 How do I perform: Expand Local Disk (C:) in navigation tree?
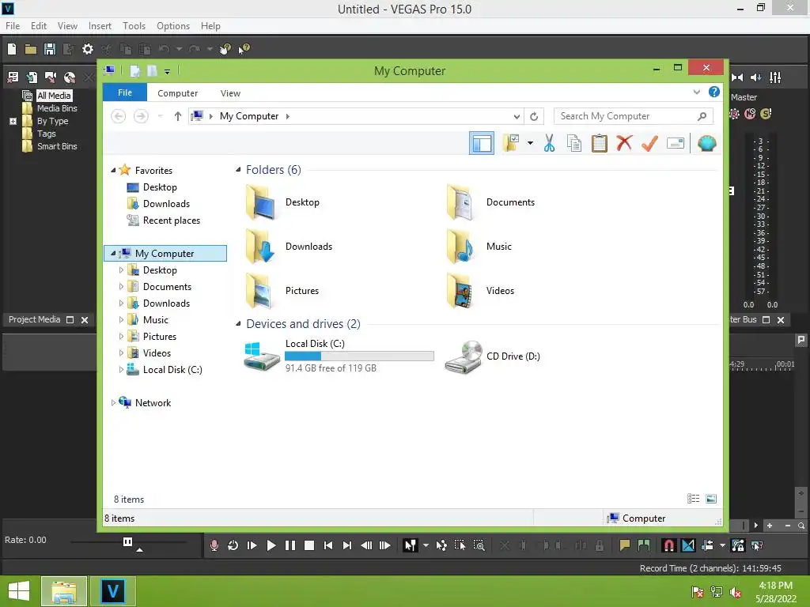(121, 370)
